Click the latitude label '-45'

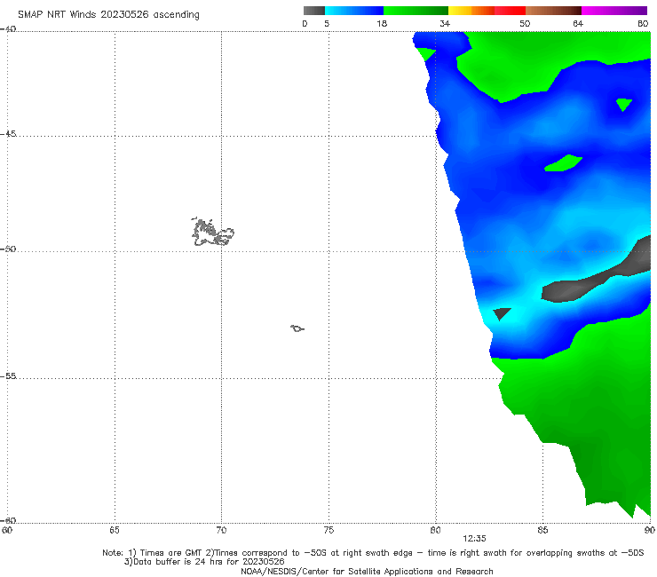pyautogui.click(x=8, y=134)
